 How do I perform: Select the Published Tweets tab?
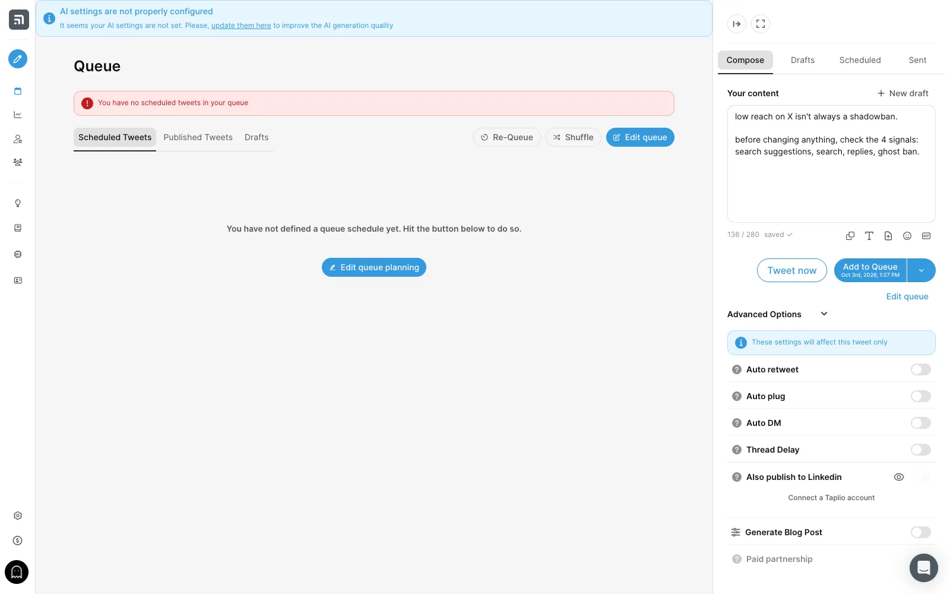[198, 137]
